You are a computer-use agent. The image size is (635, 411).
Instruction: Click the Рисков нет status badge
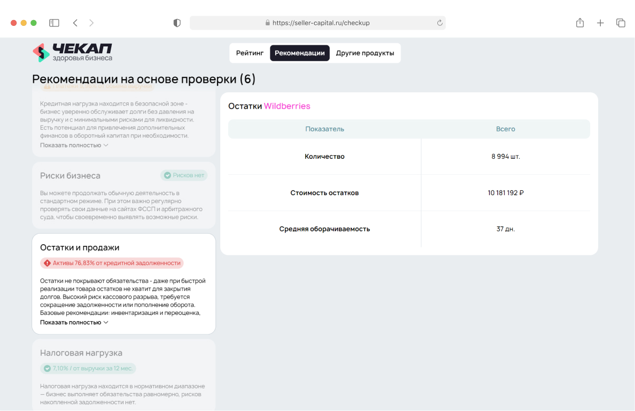[184, 175]
